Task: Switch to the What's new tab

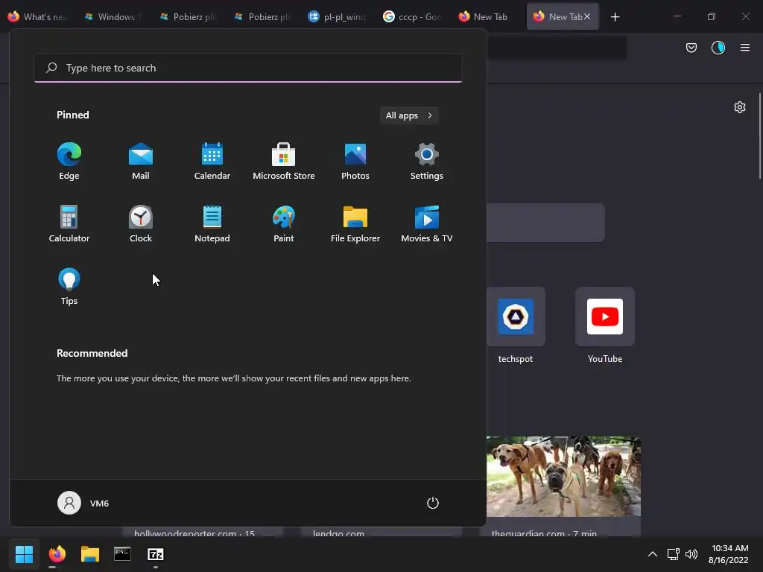Action: point(37,16)
